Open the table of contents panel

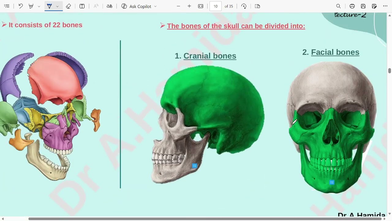(7, 6)
